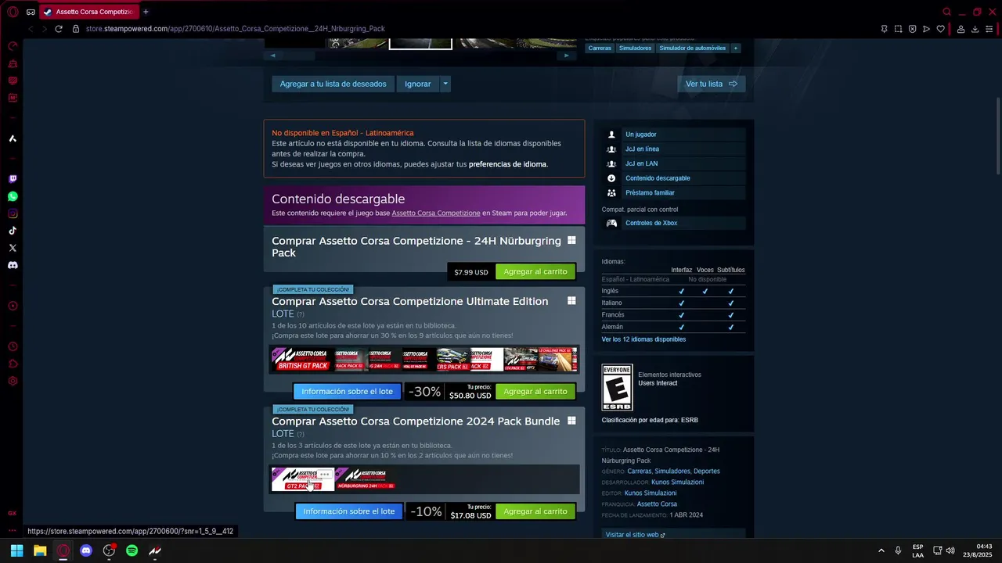Add 24H Nürburgring Pack to cart
1002x563 pixels.
point(535,271)
